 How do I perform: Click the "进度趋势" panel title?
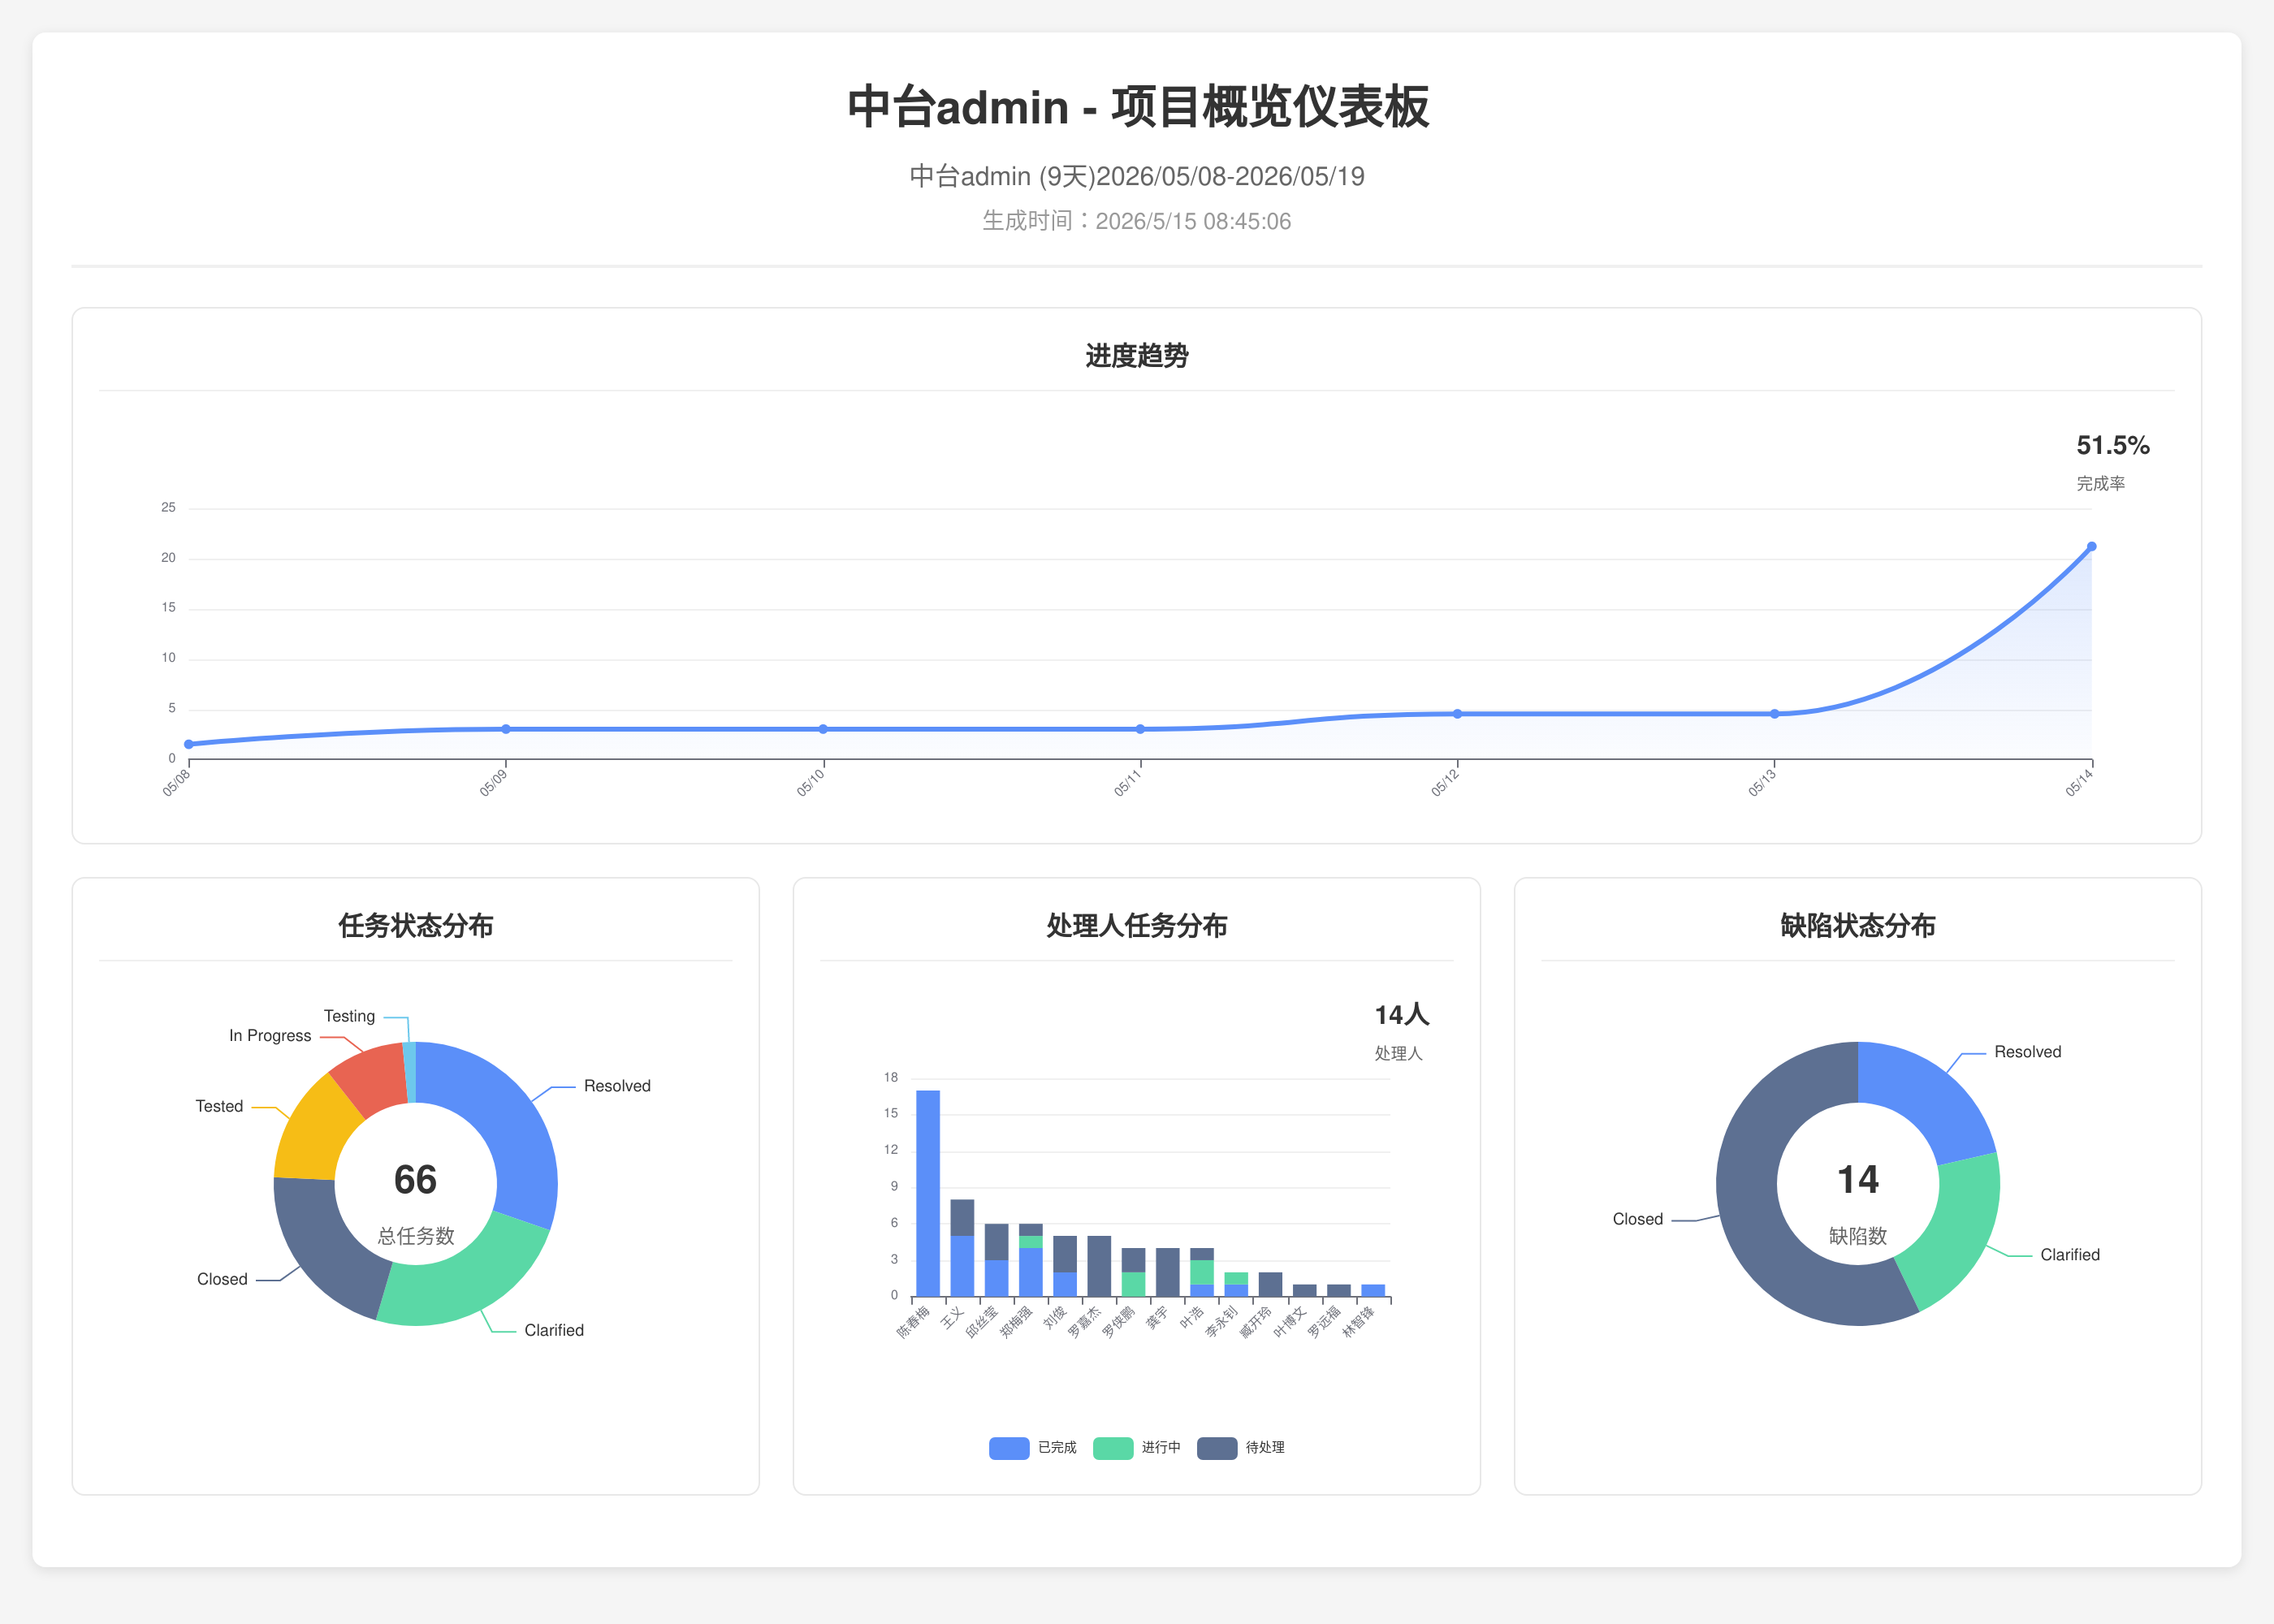pyautogui.click(x=1137, y=356)
